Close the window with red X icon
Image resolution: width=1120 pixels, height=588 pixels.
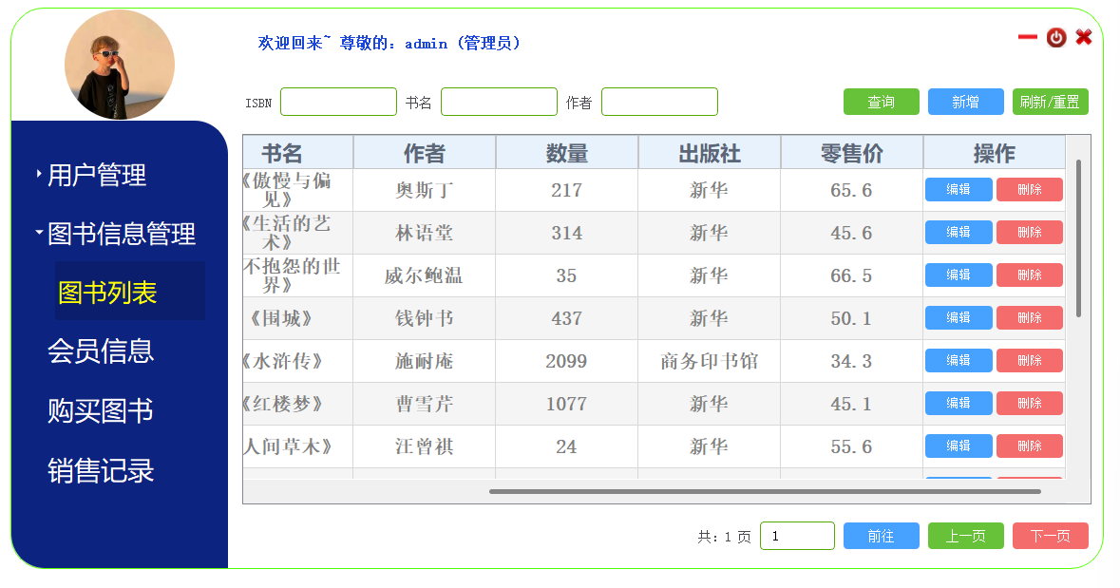(x=1084, y=36)
